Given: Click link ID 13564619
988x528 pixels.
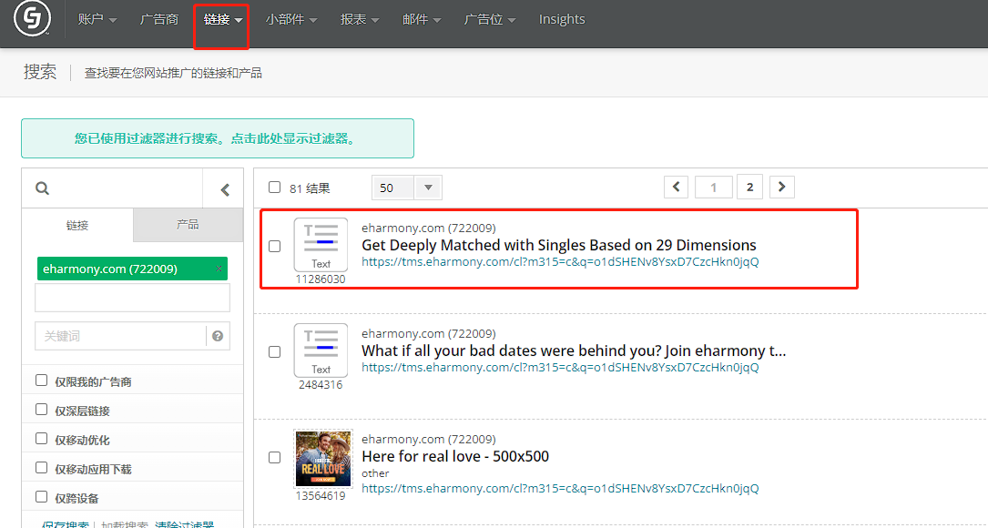Looking at the screenshot, I should [321, 495].
